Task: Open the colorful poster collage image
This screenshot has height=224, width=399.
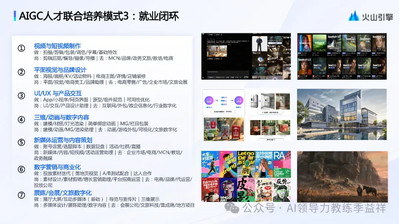Action: (x=246, y=176)
